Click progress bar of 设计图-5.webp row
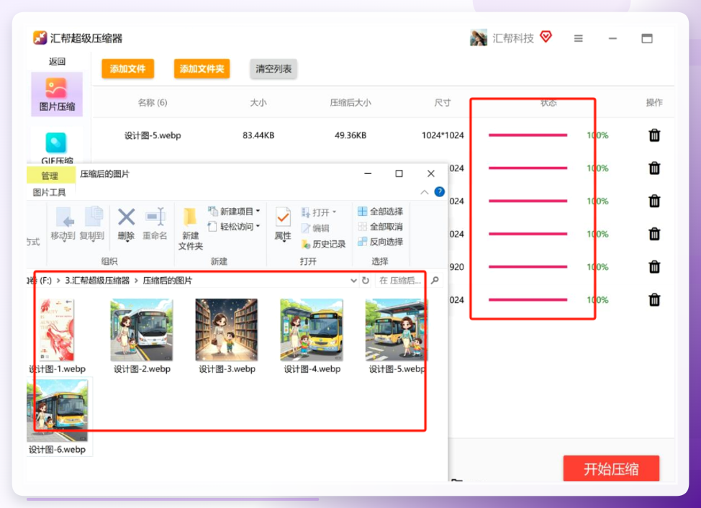The height and width of the screenshot is (508, 701). [x=528, y=135]
